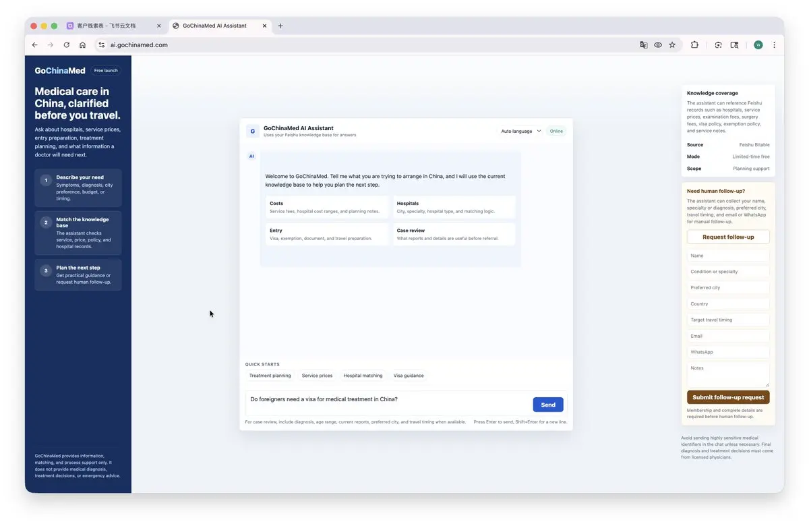The height and width of the screenshot is (526, 809).
Task: Click the GoChinaMed logo in sidebar
Action: click(x=60, y=71)
